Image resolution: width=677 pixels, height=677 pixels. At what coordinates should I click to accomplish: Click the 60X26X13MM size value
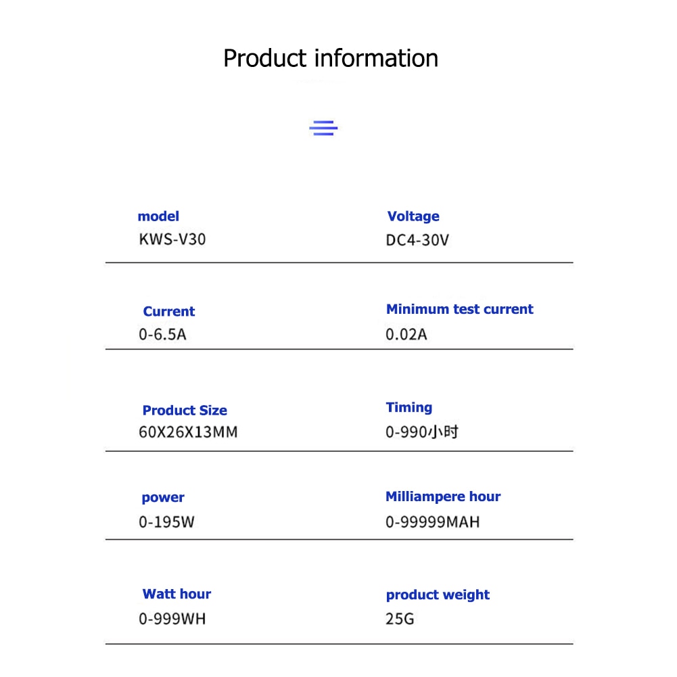pos(188,432)
